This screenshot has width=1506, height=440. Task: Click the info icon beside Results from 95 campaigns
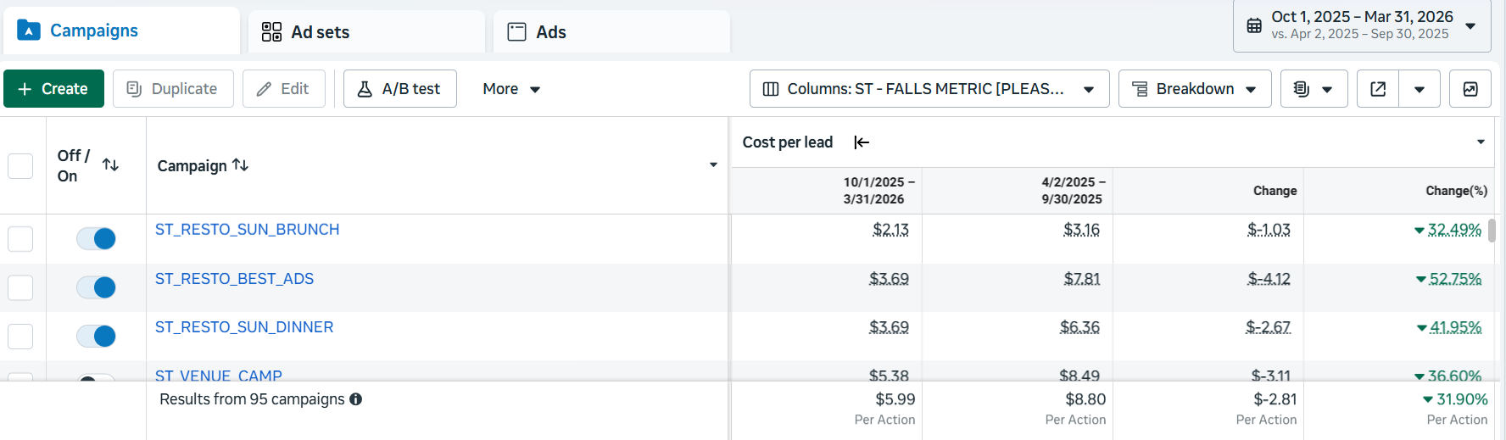356,399
